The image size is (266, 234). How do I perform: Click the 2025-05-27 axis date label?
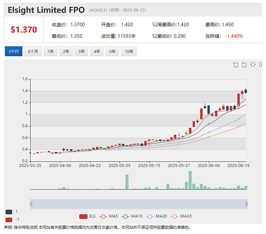point(179,166)
